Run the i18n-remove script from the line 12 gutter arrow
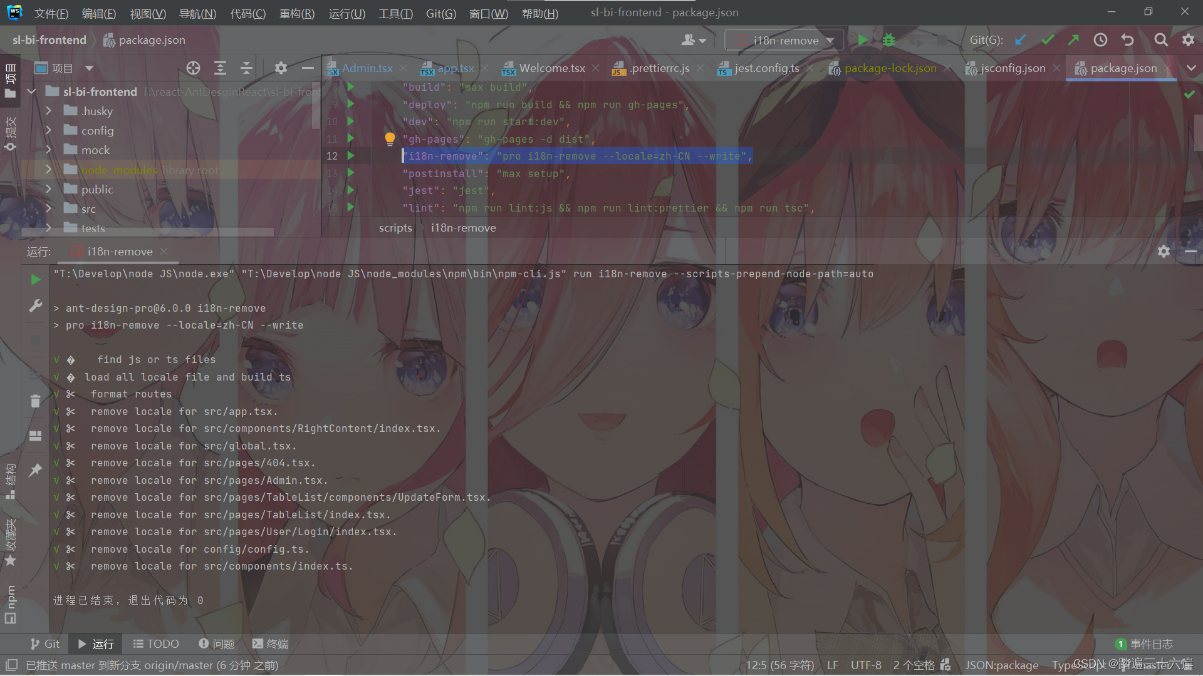The height and width of the screenshot is (676, 1203). click(x=351, y=156)
